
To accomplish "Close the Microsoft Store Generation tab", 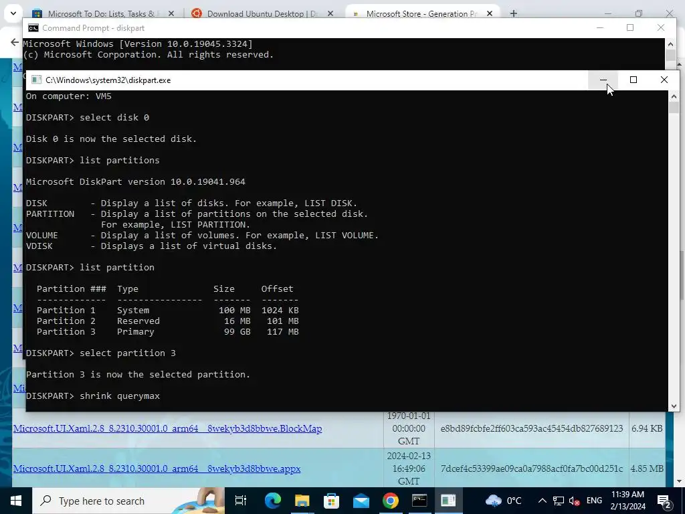I will 489,13.
